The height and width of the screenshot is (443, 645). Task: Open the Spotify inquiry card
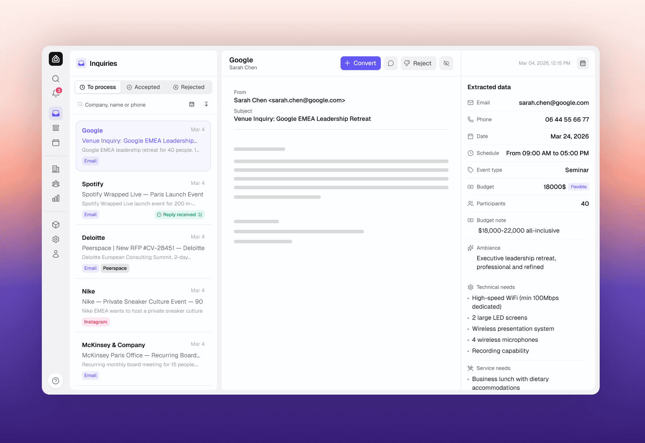[143, 199]
